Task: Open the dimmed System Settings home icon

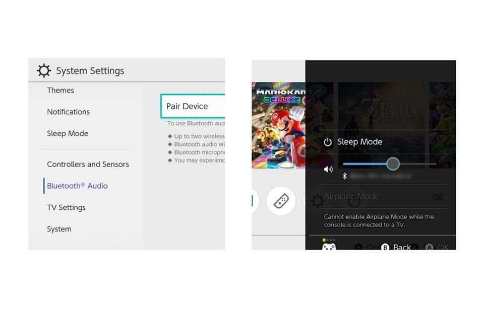Action: [x=317, y=201]
